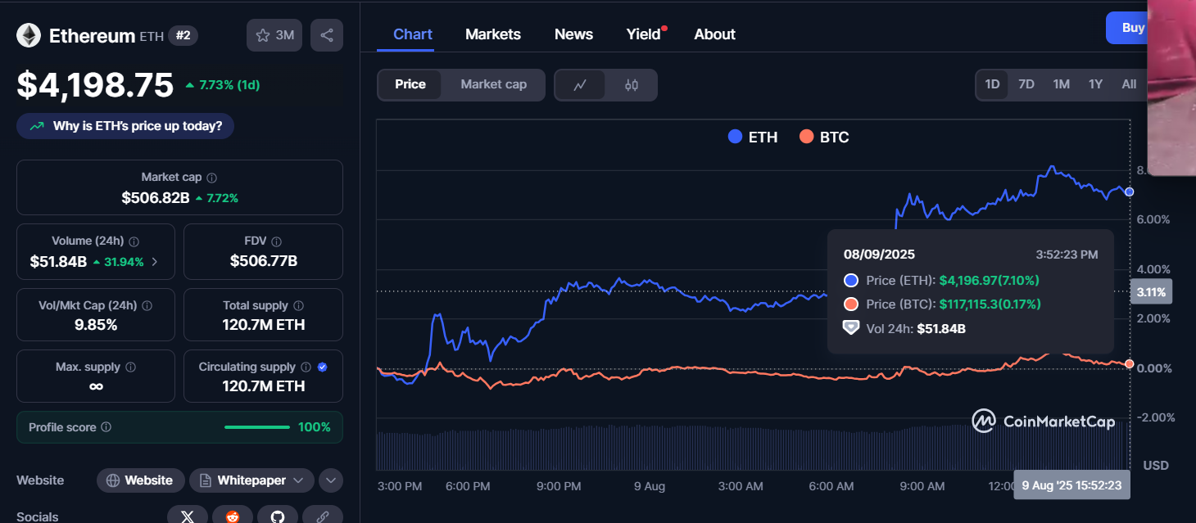Click info icon next to Market cap
The image size is (1196, 523).
[x=212, y=178]
